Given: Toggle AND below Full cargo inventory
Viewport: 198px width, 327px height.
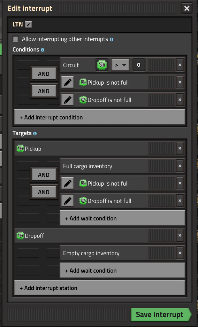Looking at the screenshot, I should point(44,175).
